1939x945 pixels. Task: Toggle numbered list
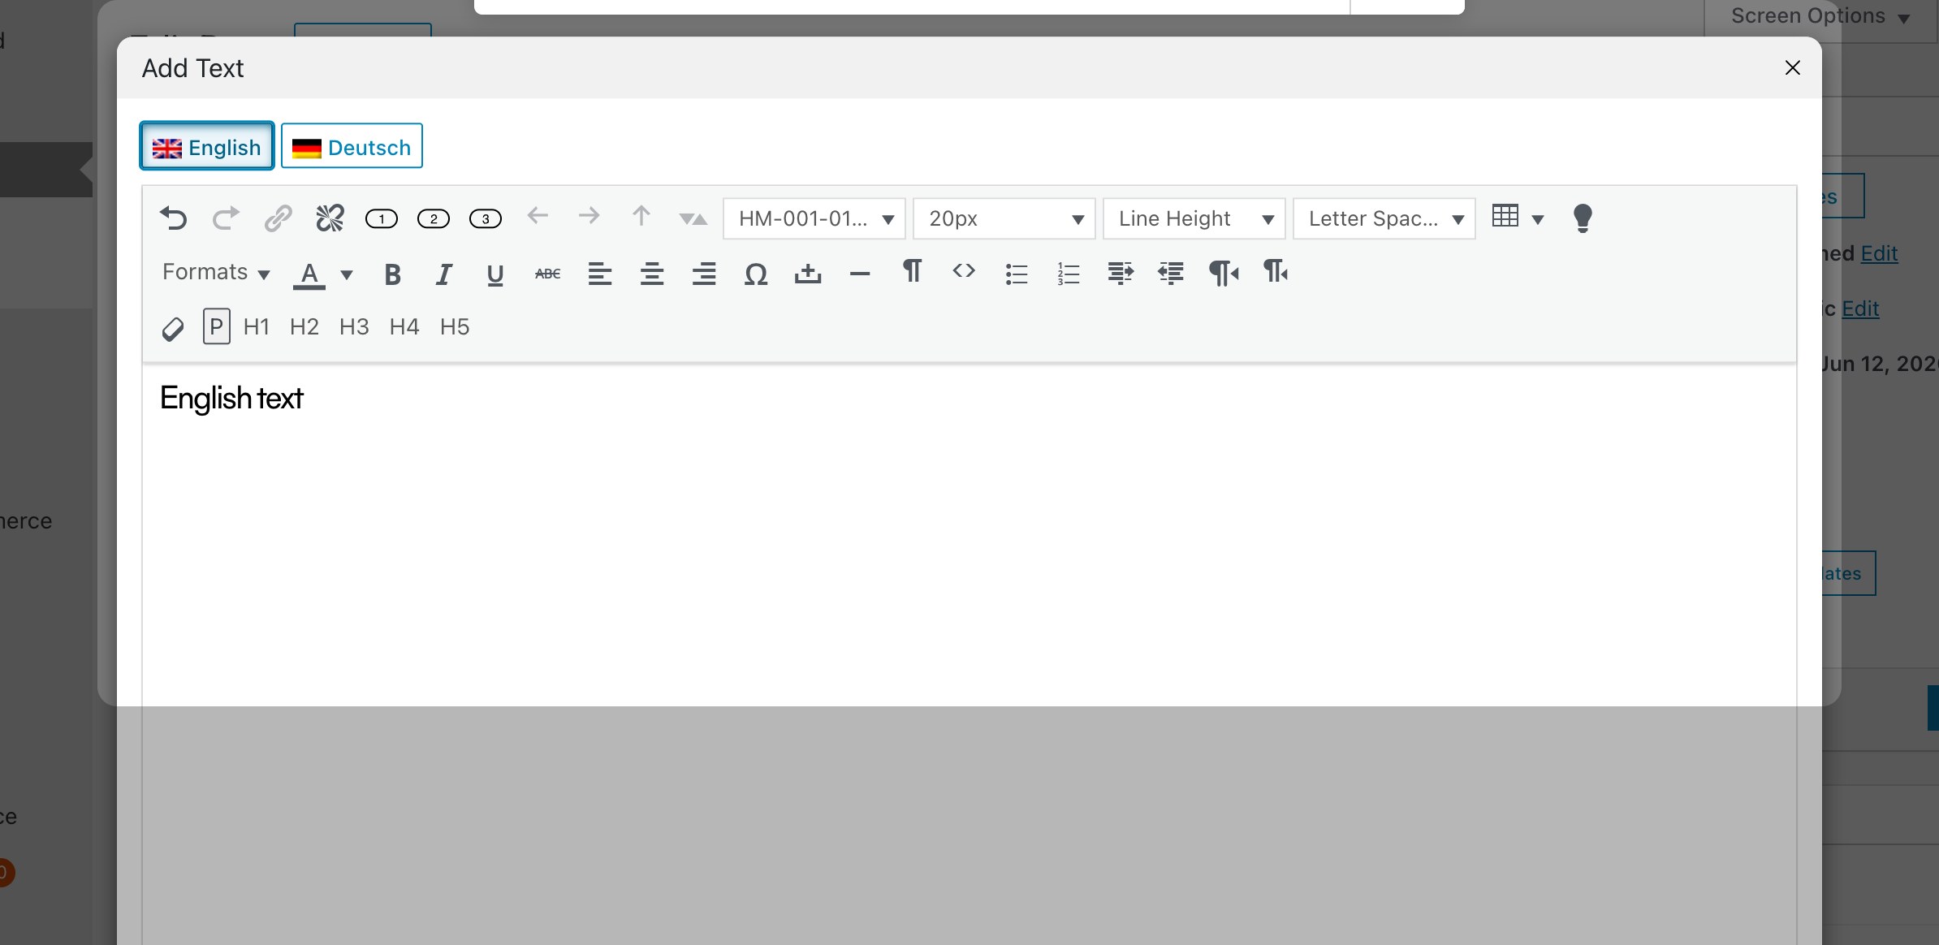[1069, 274]
